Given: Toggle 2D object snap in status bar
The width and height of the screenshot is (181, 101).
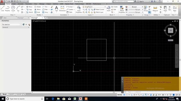Looking at the screenshot, I should coord(146,95).
